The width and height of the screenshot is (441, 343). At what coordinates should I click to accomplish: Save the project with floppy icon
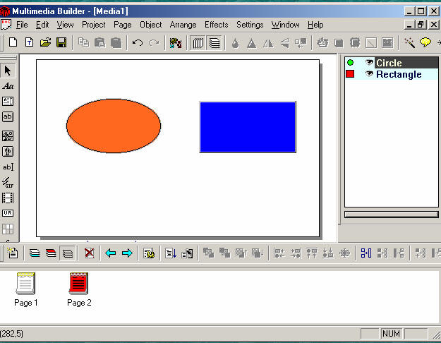(x=61, y=43)
